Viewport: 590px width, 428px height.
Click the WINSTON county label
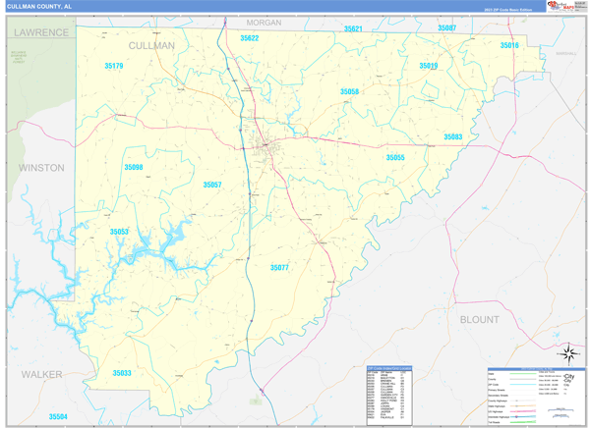click(41, 168)
